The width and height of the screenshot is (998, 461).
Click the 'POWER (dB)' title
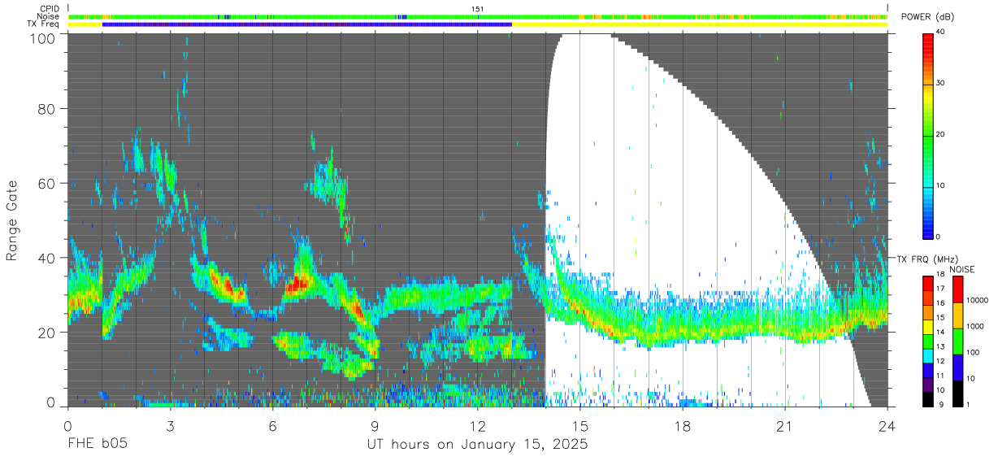tap(927, 16)
